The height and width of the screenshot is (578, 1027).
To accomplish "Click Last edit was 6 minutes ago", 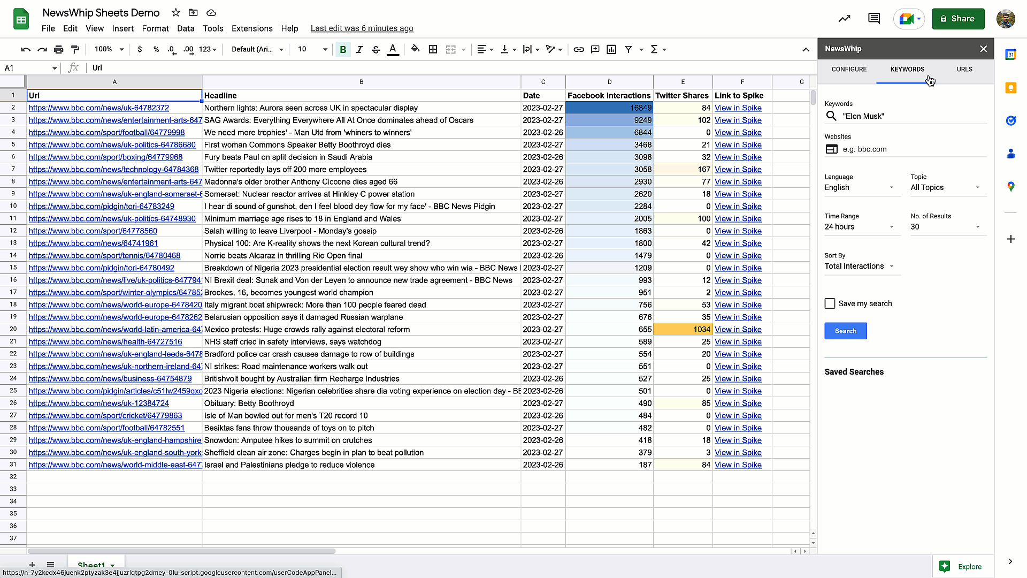I will (362, 28).
